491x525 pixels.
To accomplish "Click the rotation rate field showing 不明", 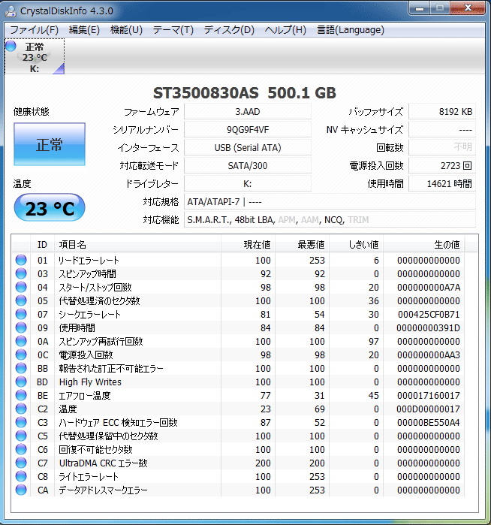I will [442, 148].
